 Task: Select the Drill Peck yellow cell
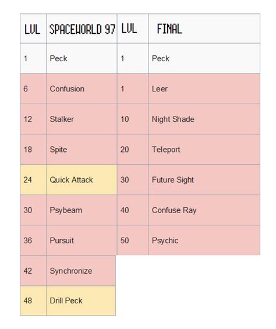81,300
